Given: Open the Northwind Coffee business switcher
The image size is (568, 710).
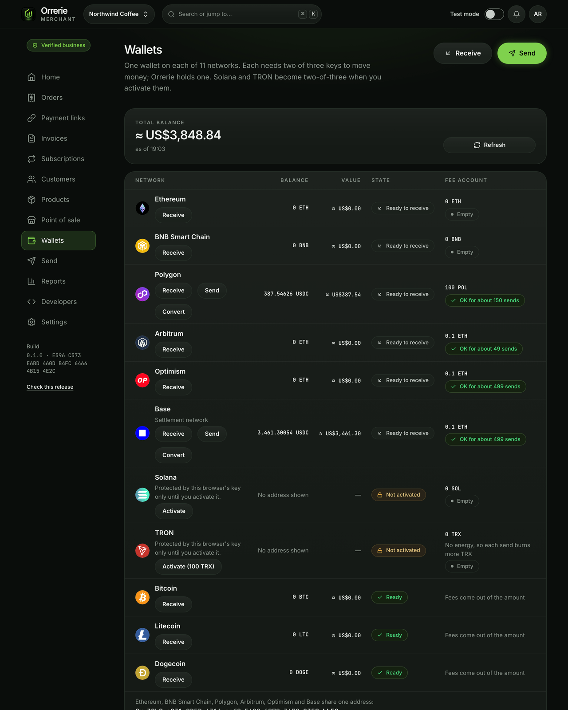Looking at the screenshot, I should (x=119, y=14).
